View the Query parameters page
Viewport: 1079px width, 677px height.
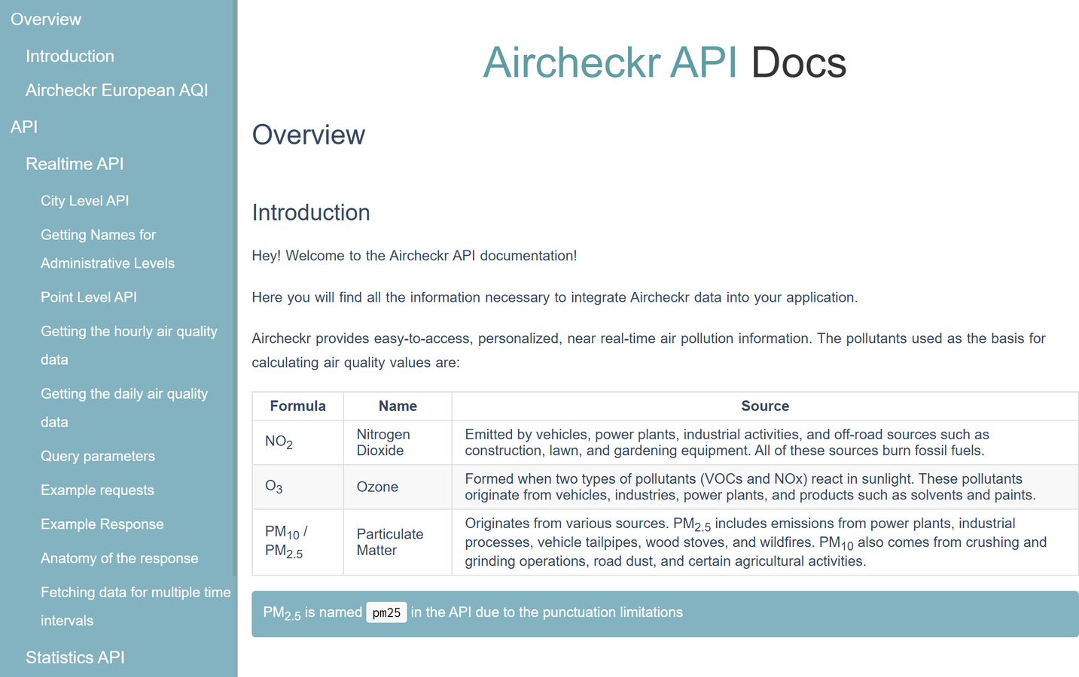97,456
